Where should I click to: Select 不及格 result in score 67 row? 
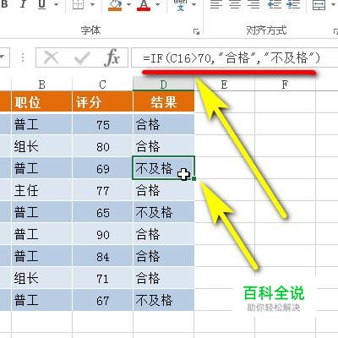pyautogui.click(x=163, y=300)
